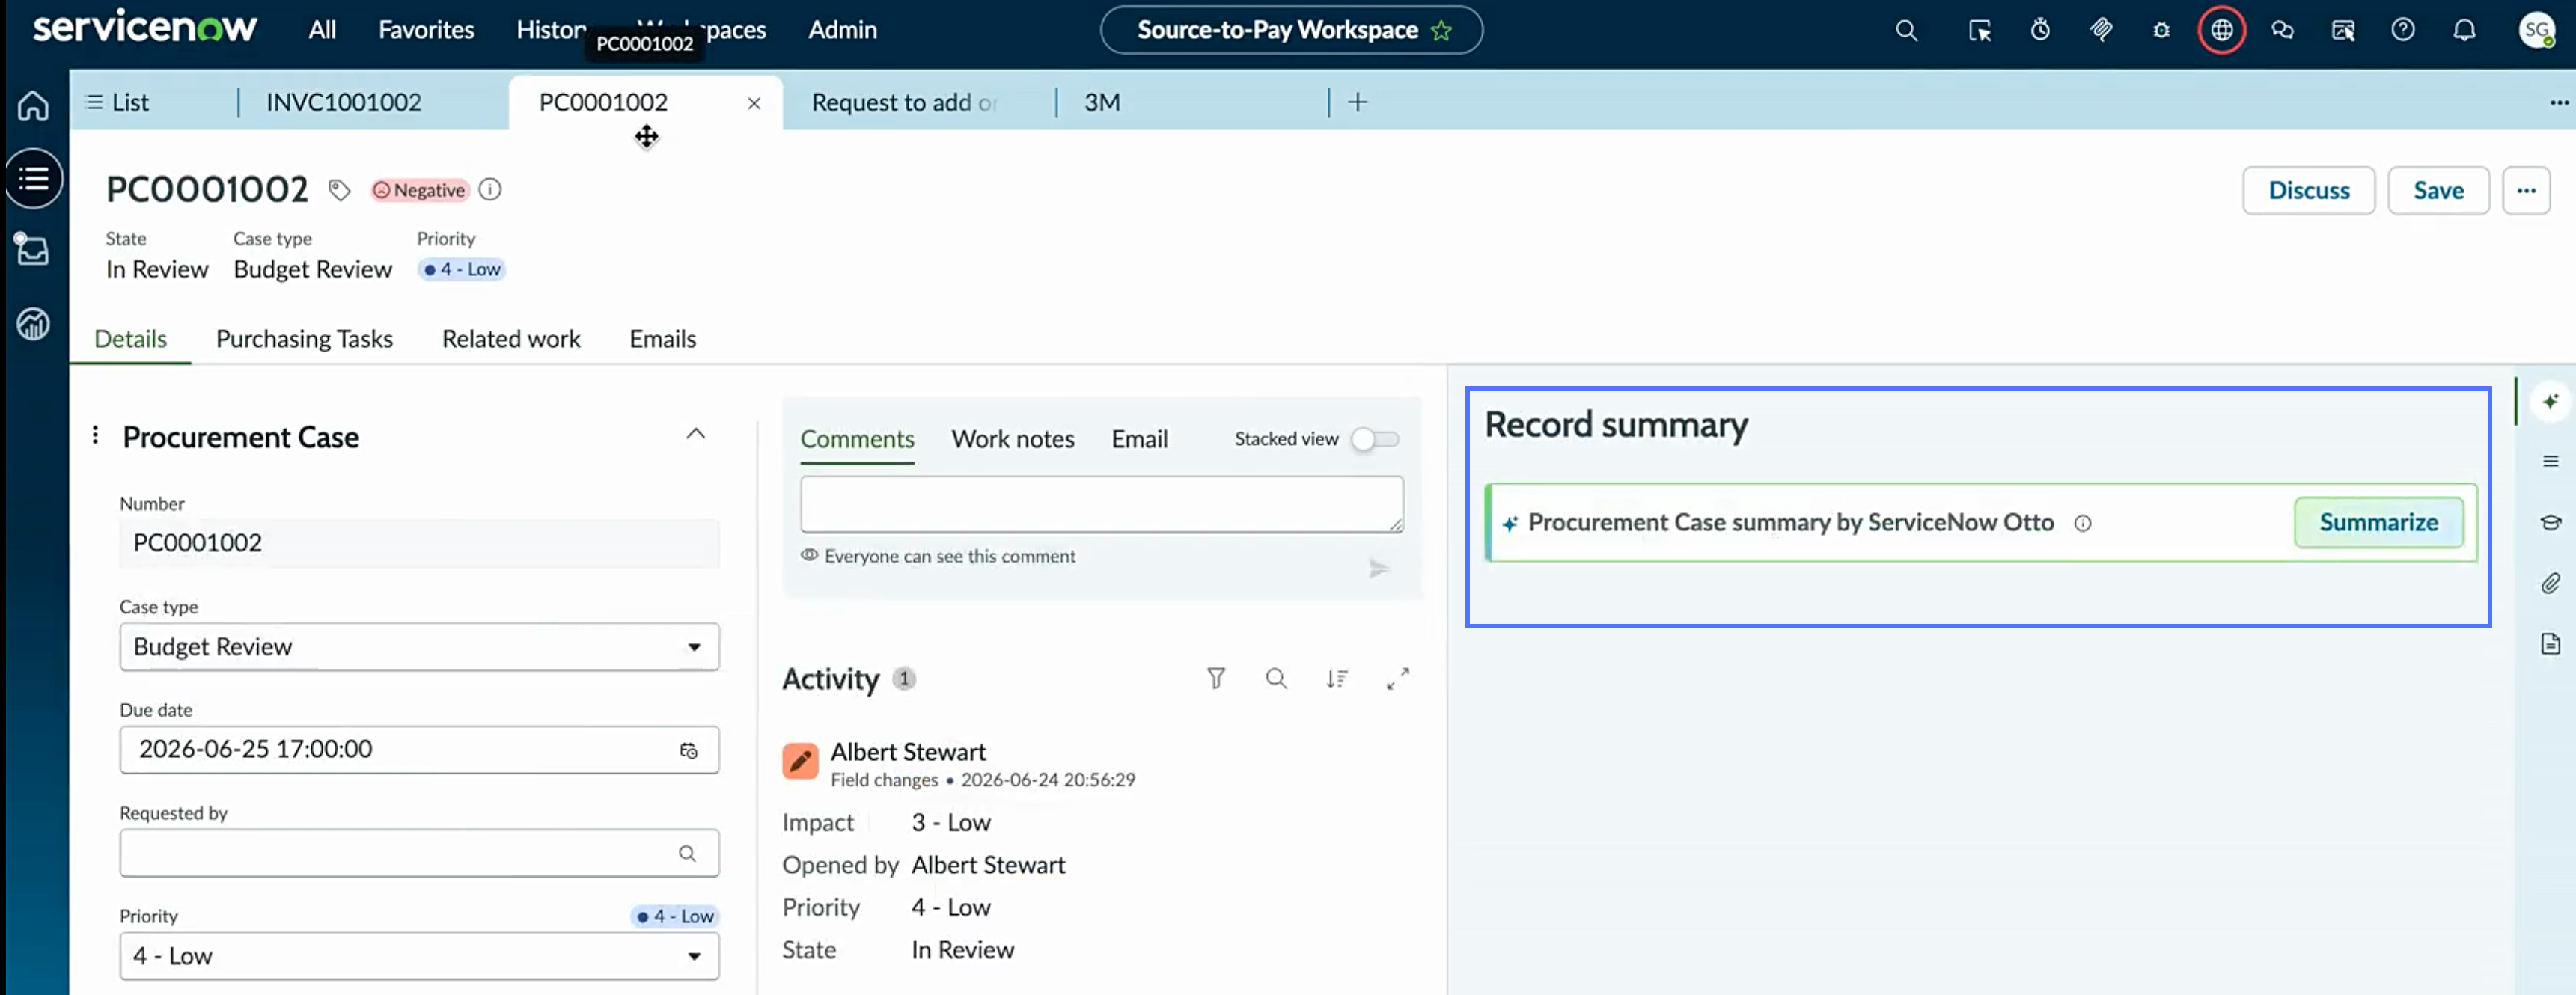
Task: Open the INVC1001002 workspace tab
Action: tap(343, 102)
